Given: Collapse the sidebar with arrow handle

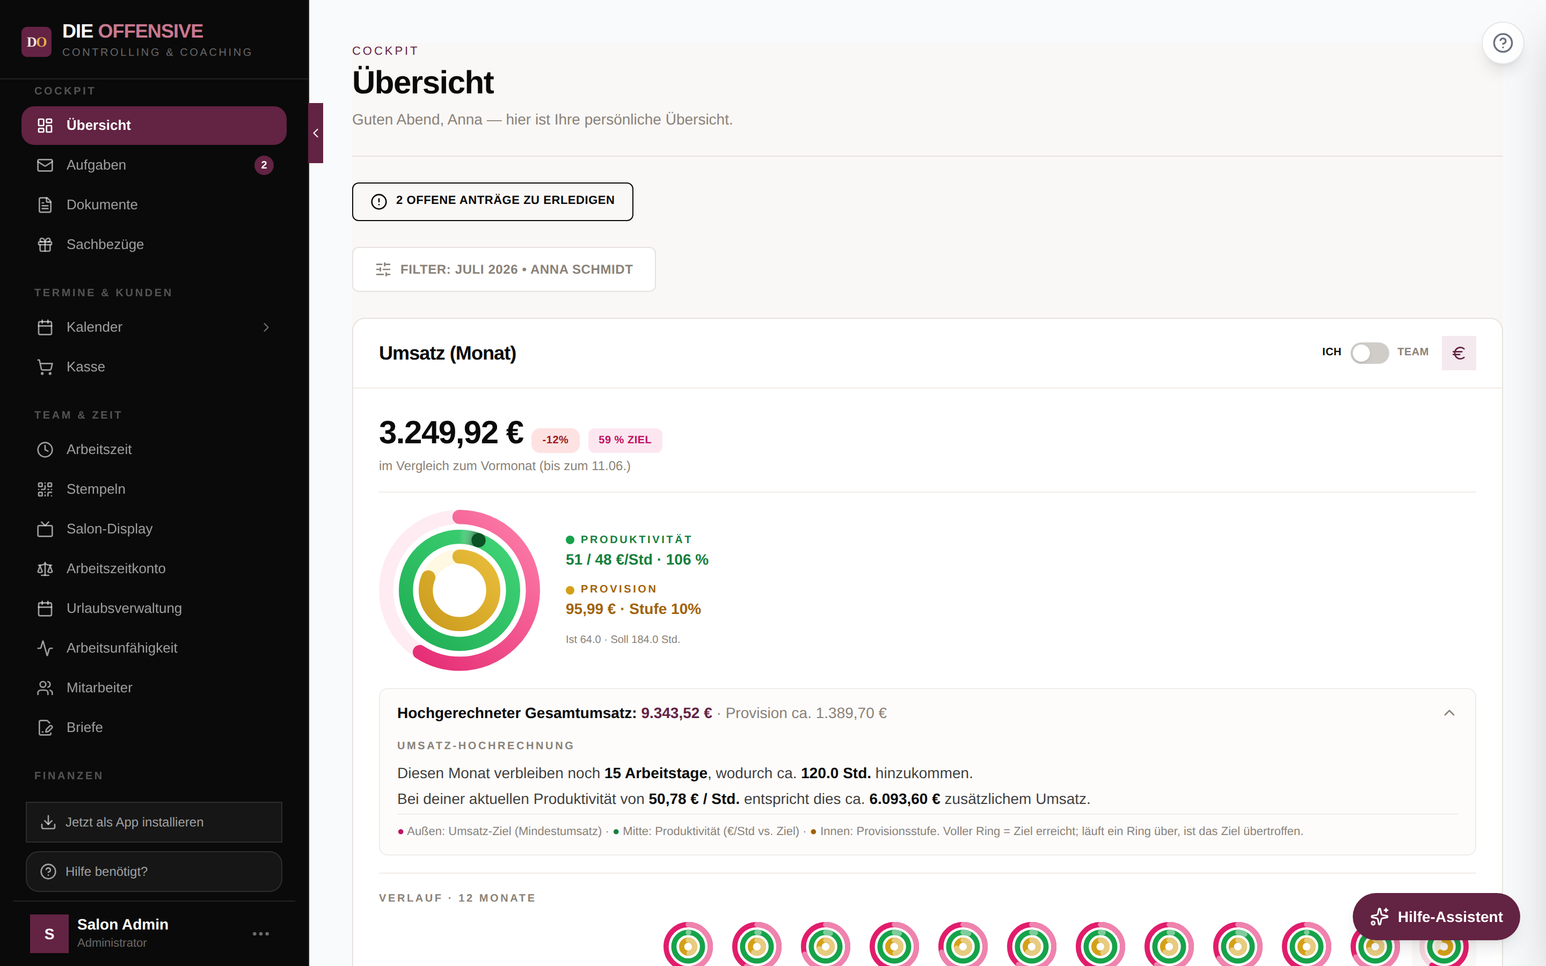Looking at the screenshot, I should [x=316, y=133].
